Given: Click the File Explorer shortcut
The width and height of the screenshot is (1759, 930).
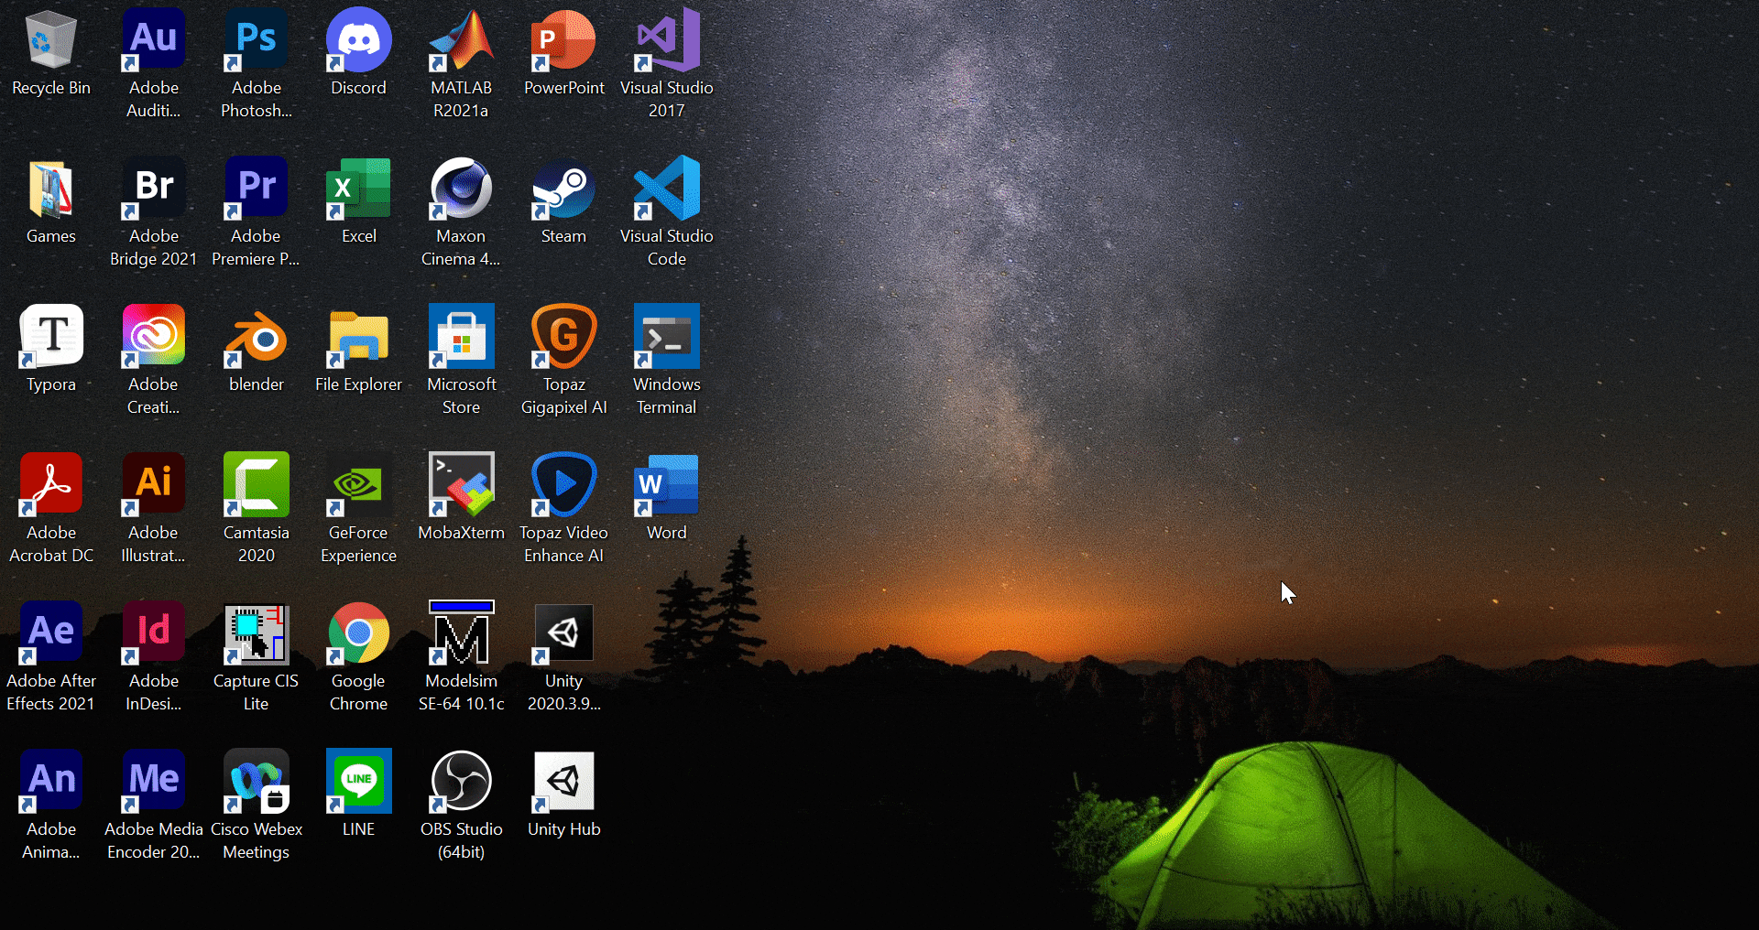Looking at the screenshot, I should pos(359,337).
